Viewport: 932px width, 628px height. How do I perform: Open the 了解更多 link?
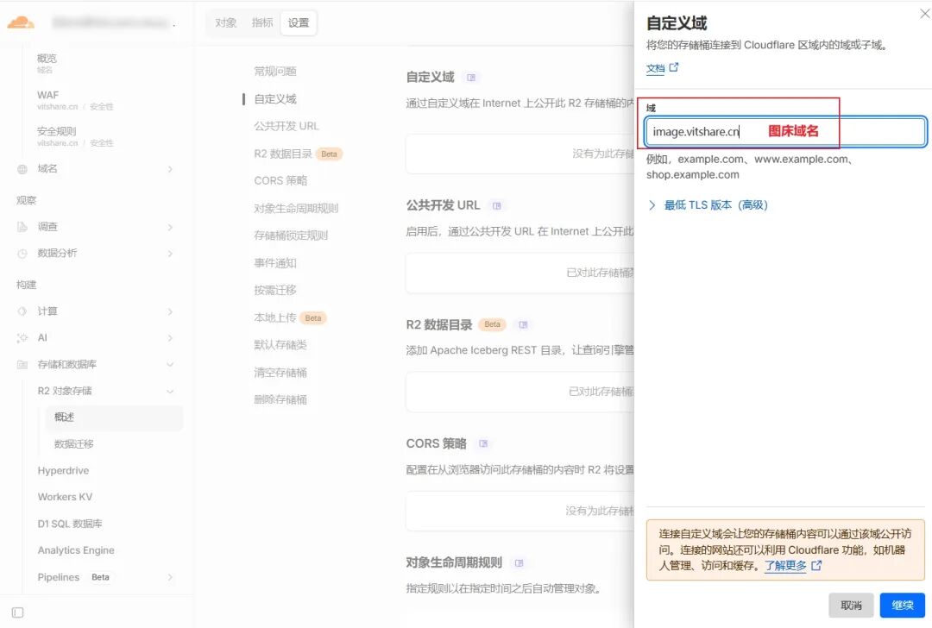click(x=786, y=566)
